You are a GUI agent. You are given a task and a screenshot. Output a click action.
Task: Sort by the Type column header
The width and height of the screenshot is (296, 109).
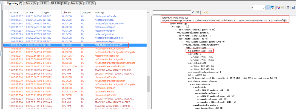52,13
